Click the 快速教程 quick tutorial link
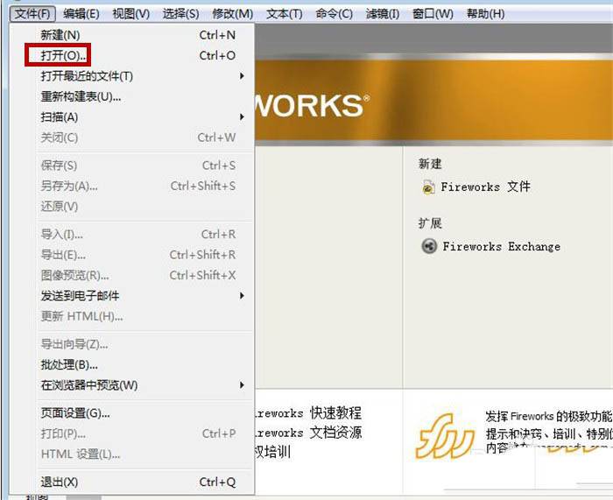The width and height of the screenshot is (613, 500). (308, 413)
